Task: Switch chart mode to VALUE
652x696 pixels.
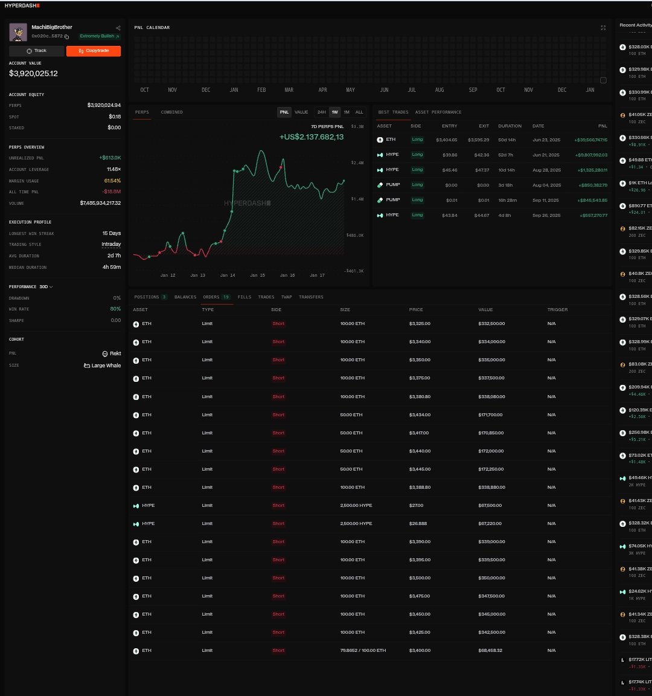Action: tap(301, 112)
